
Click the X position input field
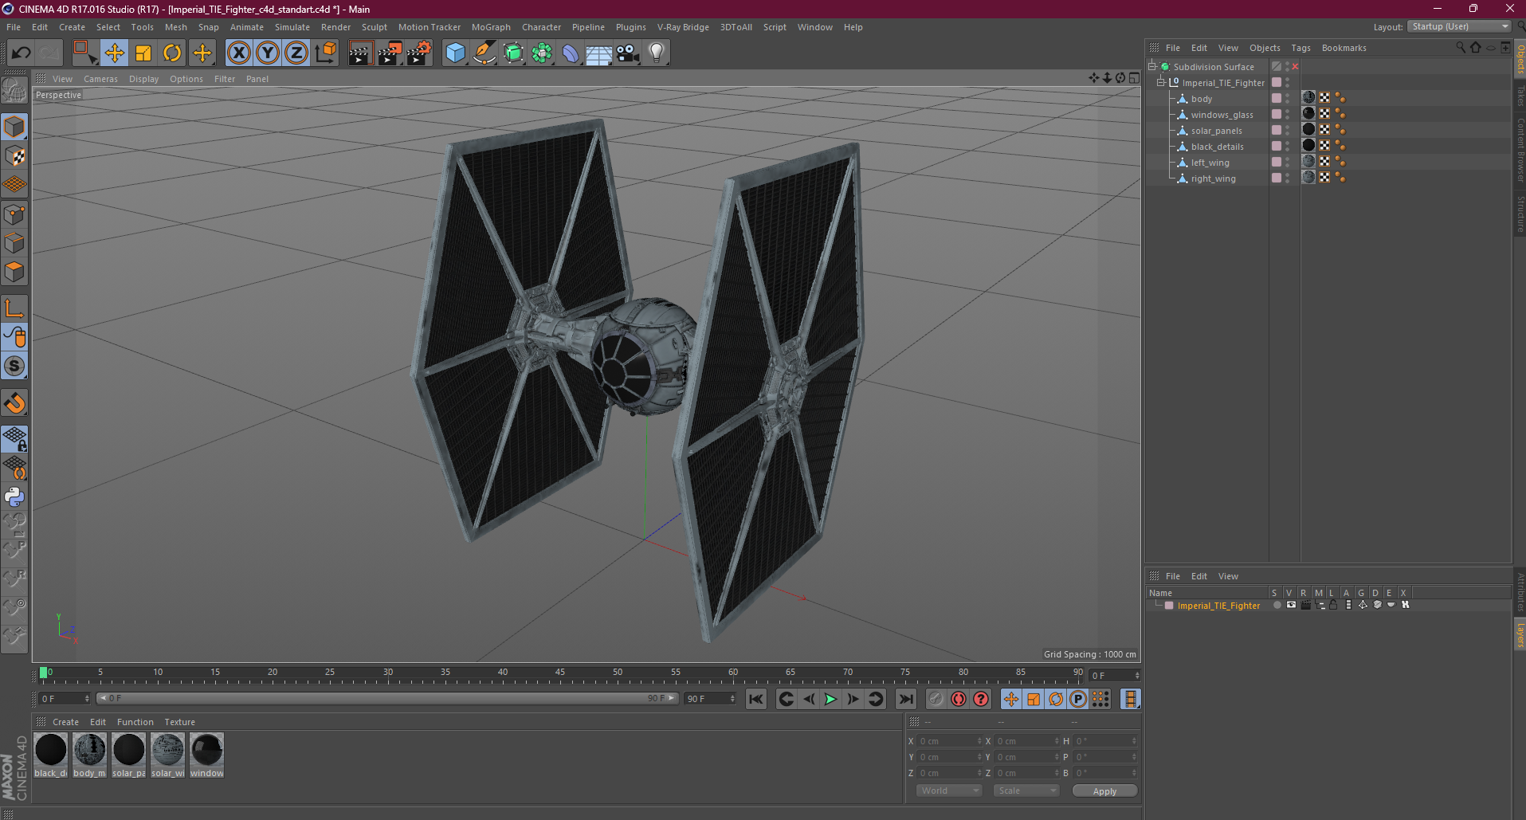click(949, 741)
